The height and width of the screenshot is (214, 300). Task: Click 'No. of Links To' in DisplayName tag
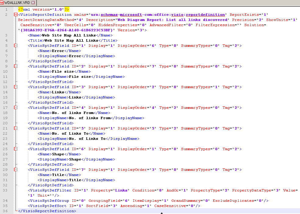pyautogui.click(x=87, y=139)
